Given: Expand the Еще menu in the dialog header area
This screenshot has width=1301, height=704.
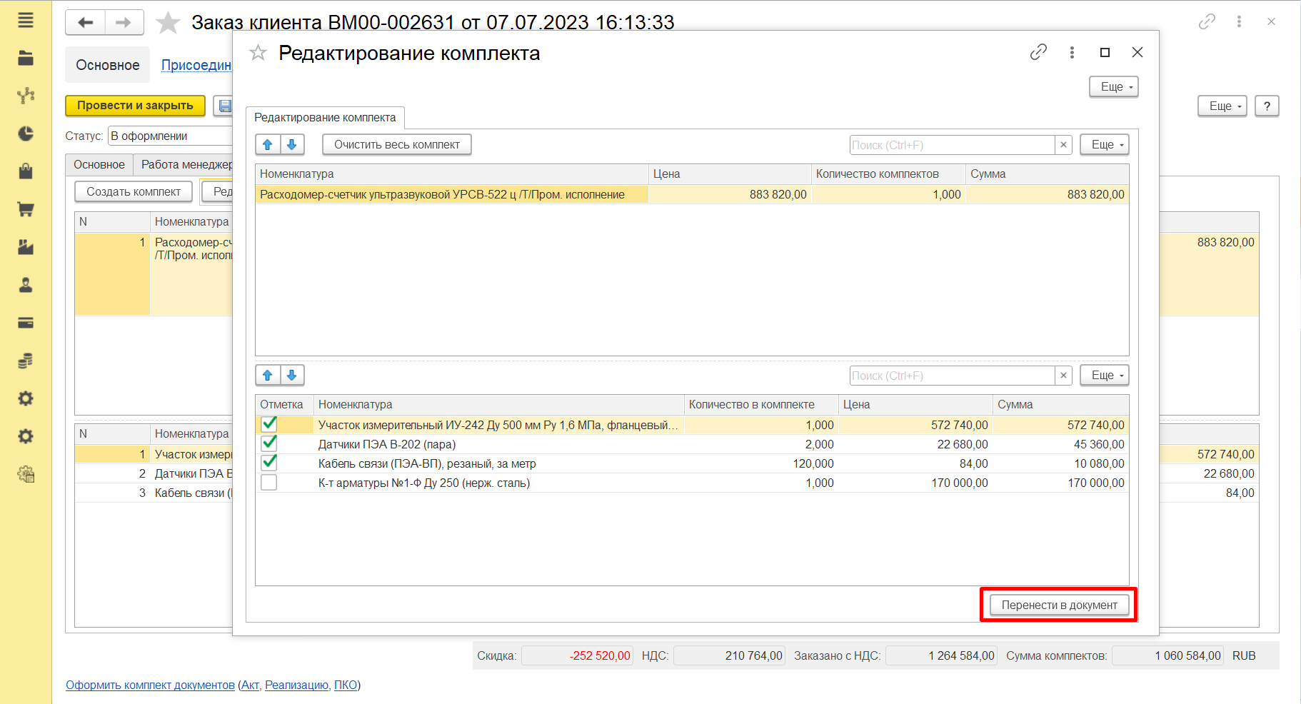Looking at the screenshot, I should (1113, 86).
